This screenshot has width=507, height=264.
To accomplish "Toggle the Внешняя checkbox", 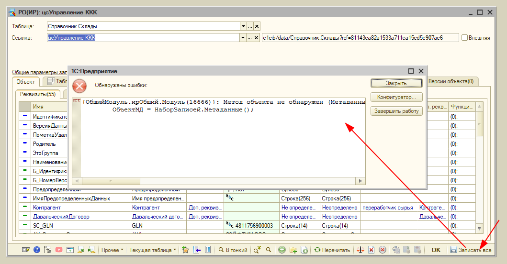I will [x=464, y=38].
